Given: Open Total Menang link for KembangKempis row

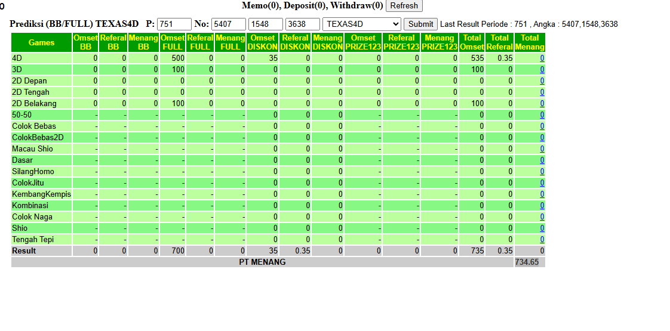Looking at the screenshot, I should click(x=542, y=194).
